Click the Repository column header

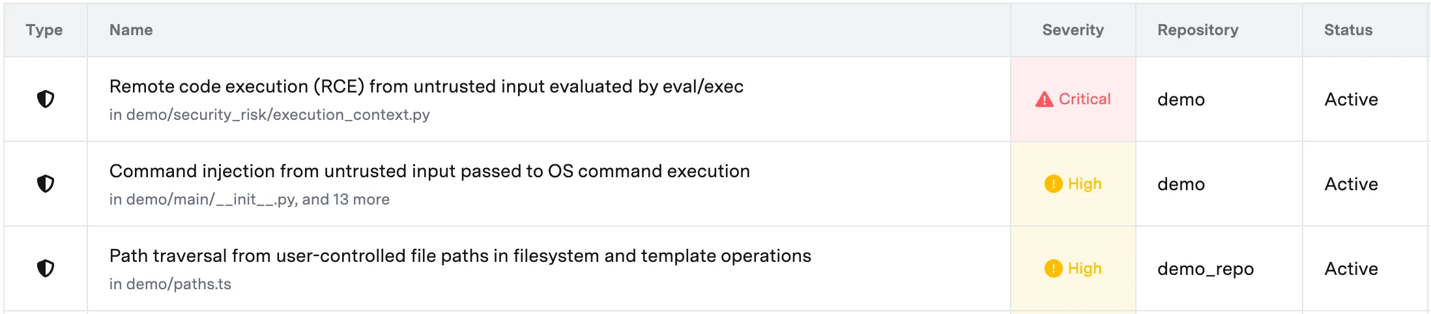tap(1198, 30)
